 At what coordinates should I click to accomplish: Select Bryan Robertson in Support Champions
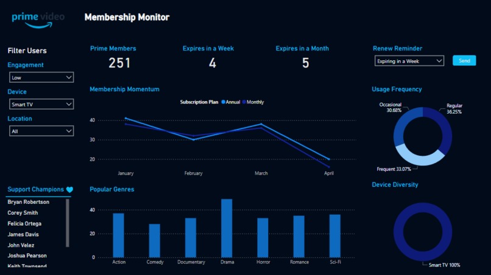click(x=29, y=202)
